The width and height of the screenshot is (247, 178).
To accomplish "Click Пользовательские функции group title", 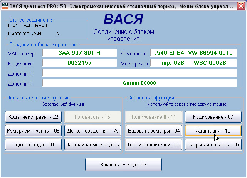I will click(x=38, y=97).
